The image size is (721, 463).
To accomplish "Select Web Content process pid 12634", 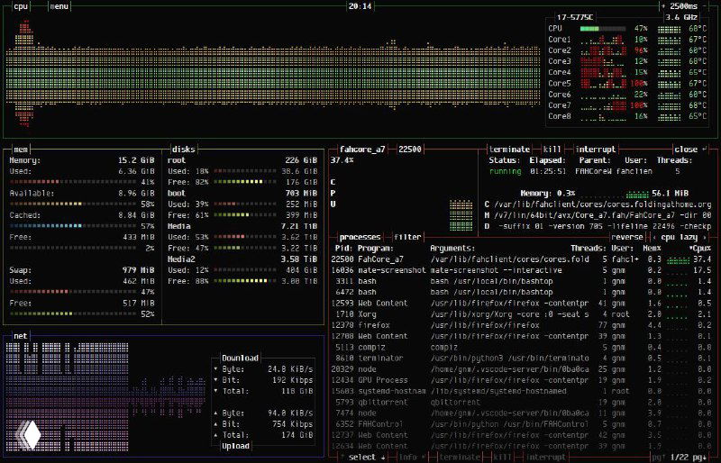I will click(x=522, y=446).
